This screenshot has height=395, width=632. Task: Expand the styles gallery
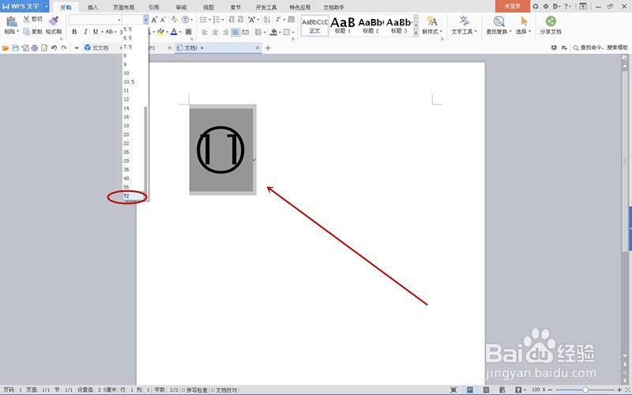tap(416, 34)
